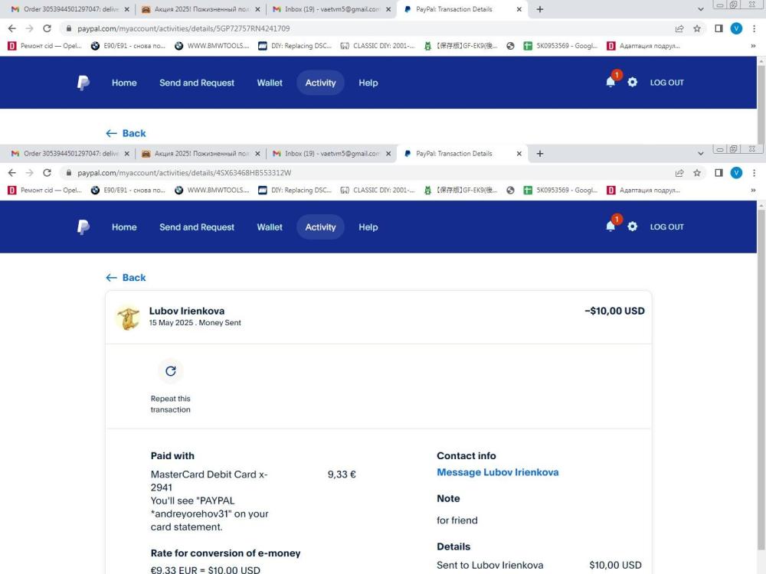Image resolution: width=766 pixels, height=574 pixels.
Task: Click the upper window's address bar URL ending 5GP72757RN4241709
Action: (x=184, y=28)
